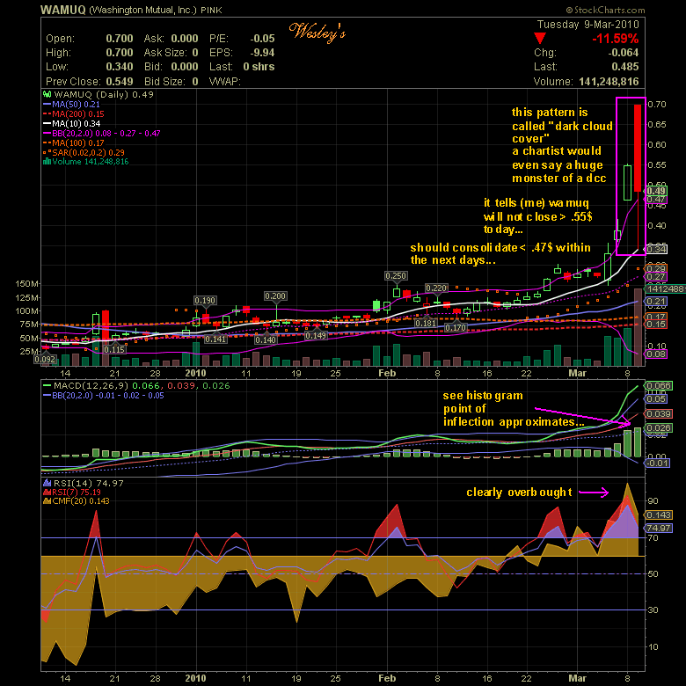
Task: Click the 0.08 magenta axis tag
Action: coord(656,354)
